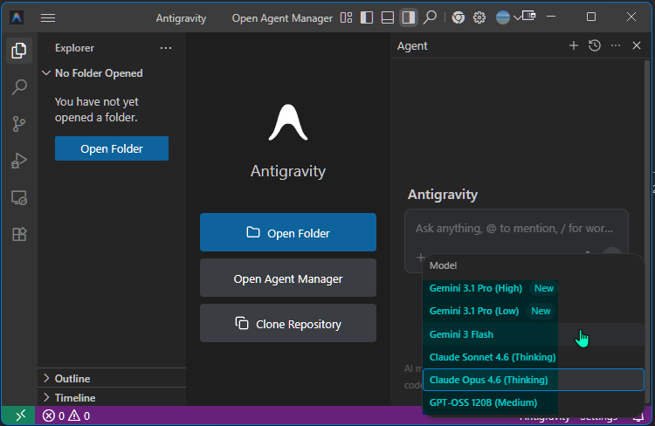The width and height of the screenshot is (655, 426).
Task: Select Claude Opus 4.6 (Thinking) model
Action: point(534,380)
